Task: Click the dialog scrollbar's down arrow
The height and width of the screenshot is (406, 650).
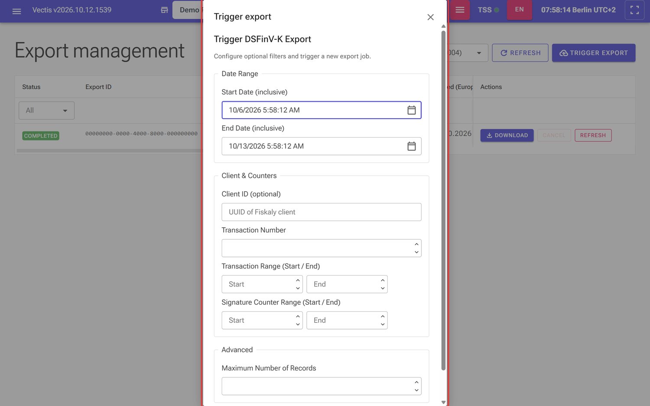Action: tap(443, 403)
